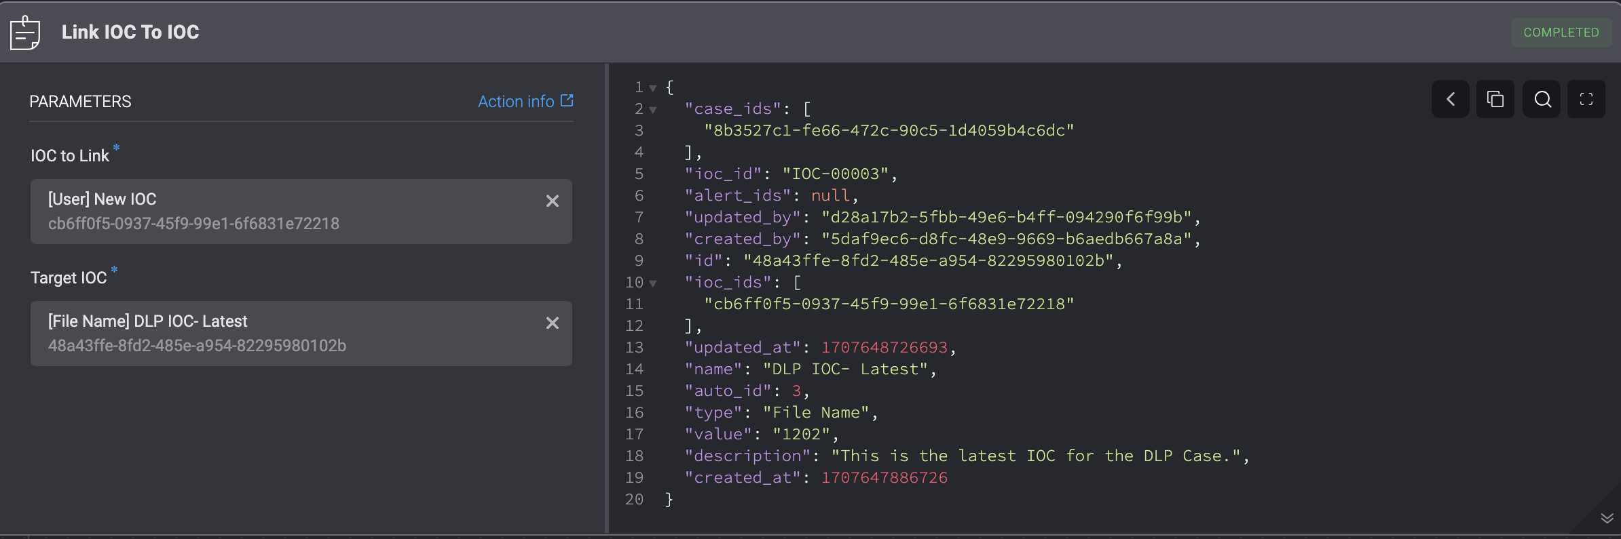Viewport: 1621px width, 539px height.
Task: Click the IOC to Link input field
Action: click(301, 212)
